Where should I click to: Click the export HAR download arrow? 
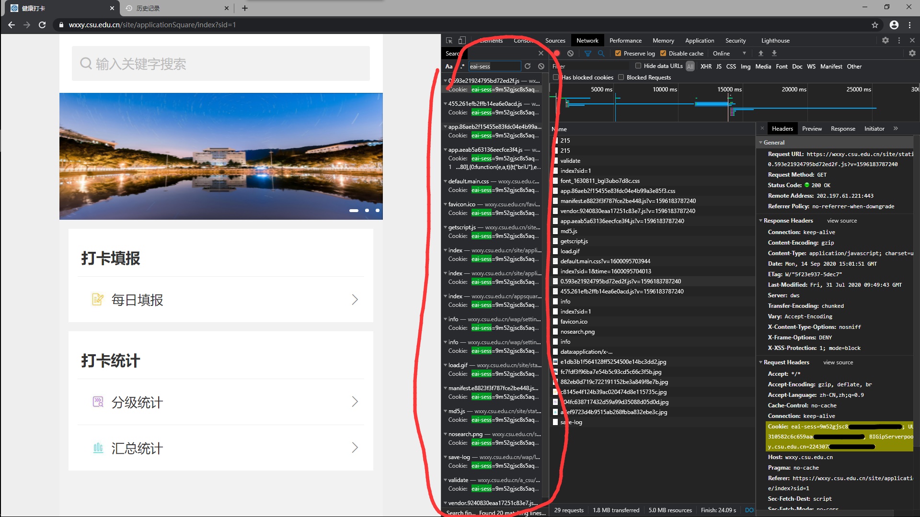774,54
